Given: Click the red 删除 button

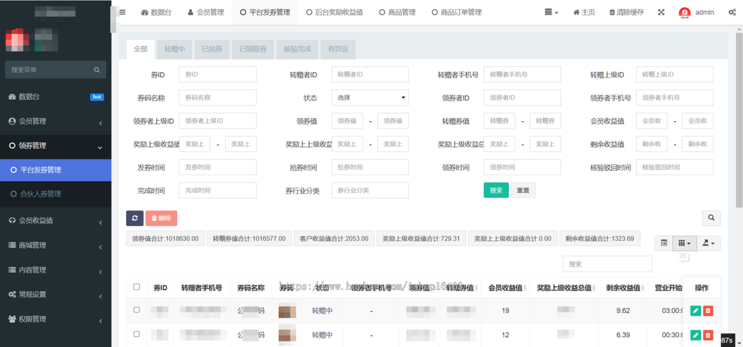Looking at the screenshot, I should pos(161,218).
